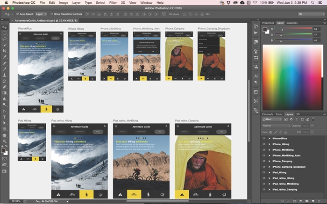327x204 pixels.
Task: Filter layers by type layers icon
Action: [297, 119]
